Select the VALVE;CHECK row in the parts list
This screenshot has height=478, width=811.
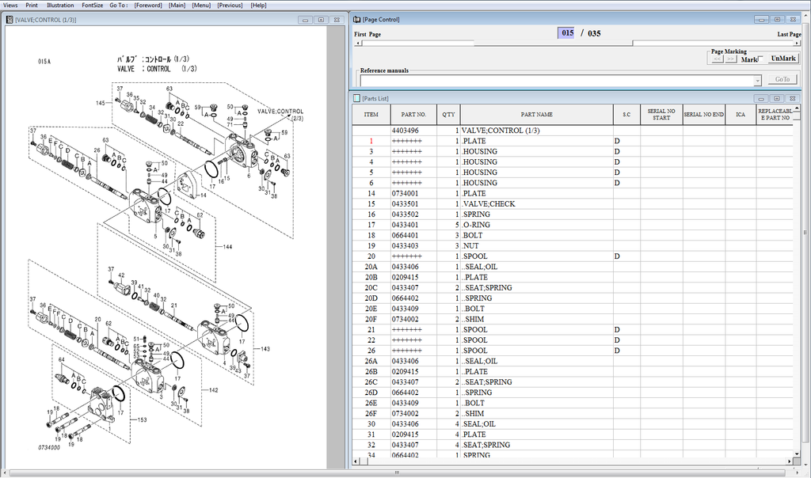pyautogui.click(x=489, y=204)
